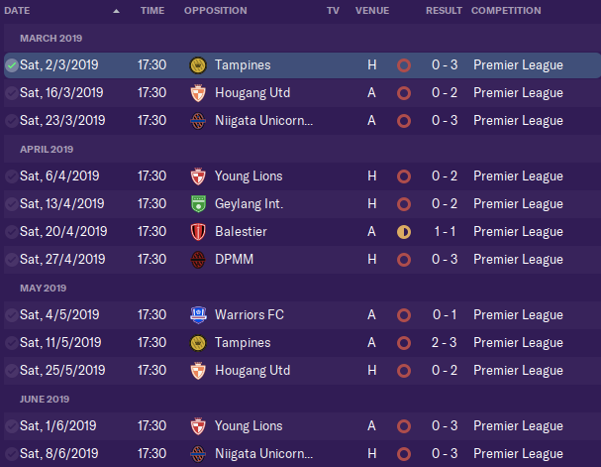Toggle the checkmark for Sat, 16/3/2019 fixture
This screenshot has height=467, width=601.
click(12, 93)
